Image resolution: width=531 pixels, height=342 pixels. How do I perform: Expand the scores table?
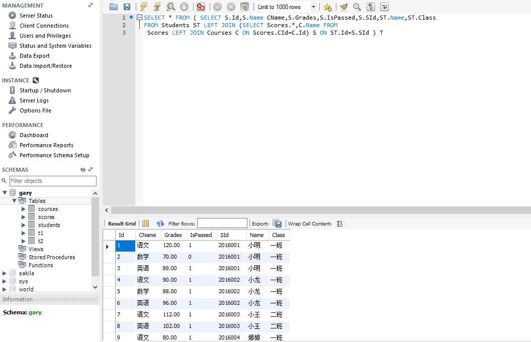23,217
